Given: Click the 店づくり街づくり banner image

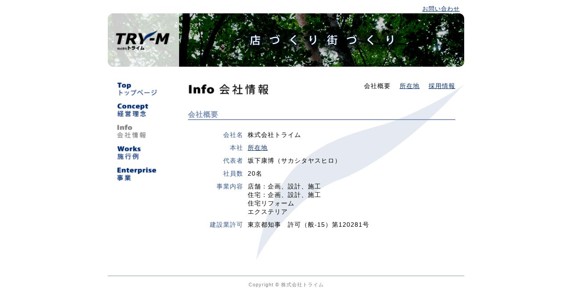Looking at the screenshot, I should [322, 40].
